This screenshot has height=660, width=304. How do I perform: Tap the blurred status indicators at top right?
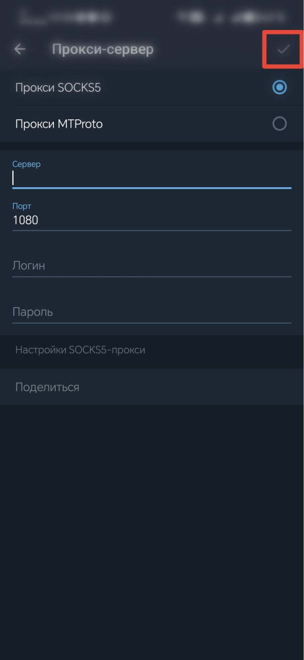coord(231,17)
